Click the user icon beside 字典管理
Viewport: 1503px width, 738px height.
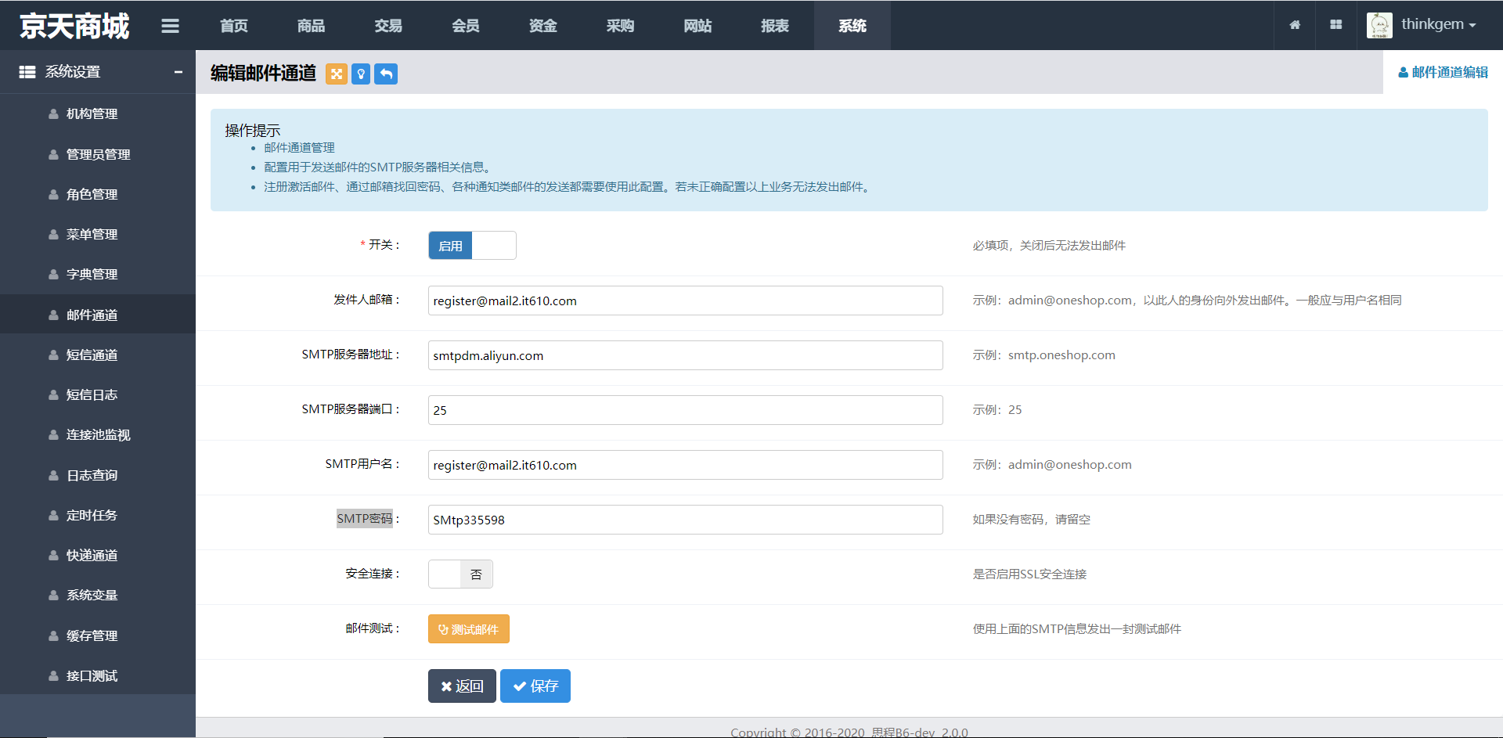click(x=53, y=275)
